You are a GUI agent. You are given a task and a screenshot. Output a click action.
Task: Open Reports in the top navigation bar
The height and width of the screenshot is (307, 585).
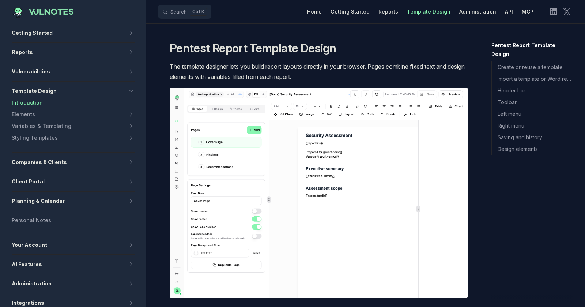click(388, 12)
